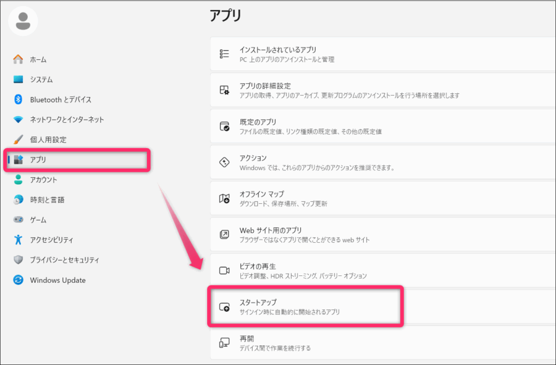Select システム in the sidebar
This screenshot has height=365, width=556.
pyautogui.click(x=43, y=79)
